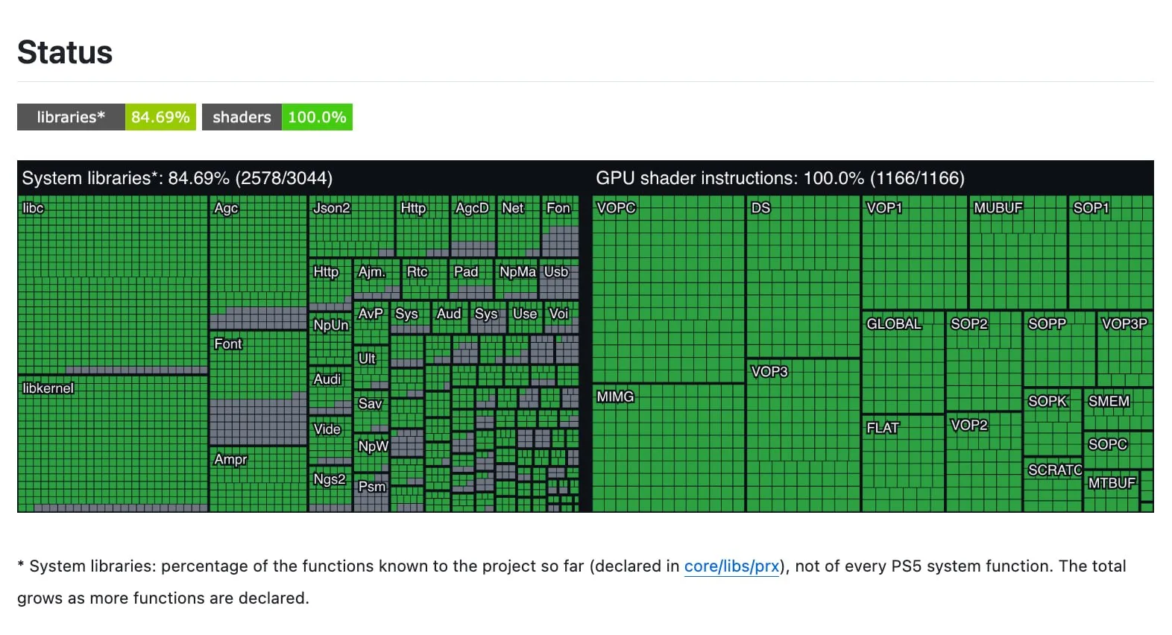The height and width of the screenshot is (635, 1172).
Task: Select the SMEM shader block
Action: coord(1118,409)
